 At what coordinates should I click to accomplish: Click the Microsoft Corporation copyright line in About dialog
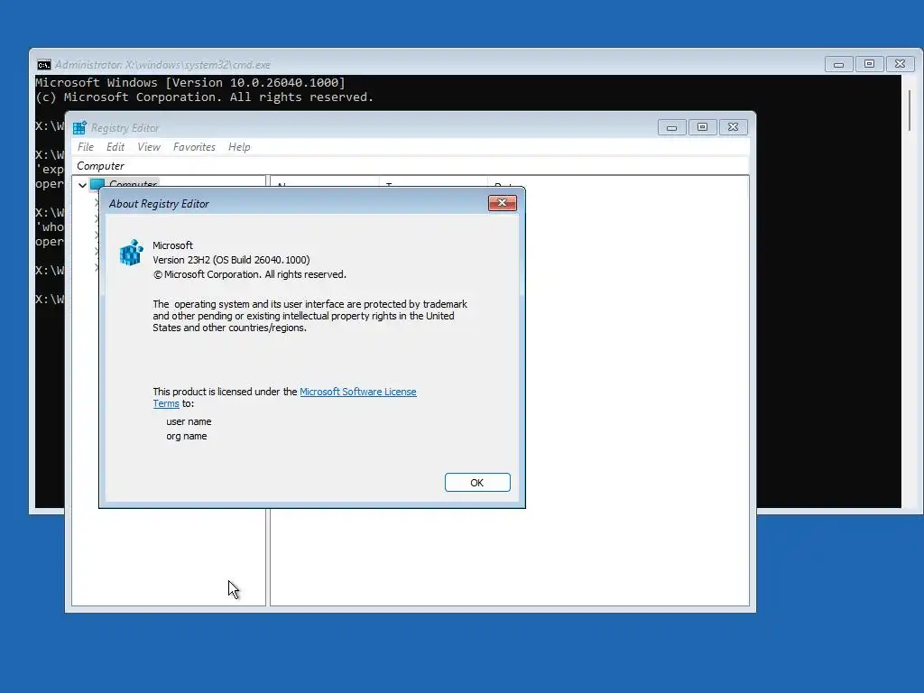click(250, 274)
